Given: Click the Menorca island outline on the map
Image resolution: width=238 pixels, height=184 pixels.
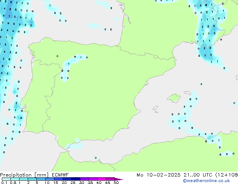Looking at the screenshot, I should pyautogui.click(x=187, y=93).
